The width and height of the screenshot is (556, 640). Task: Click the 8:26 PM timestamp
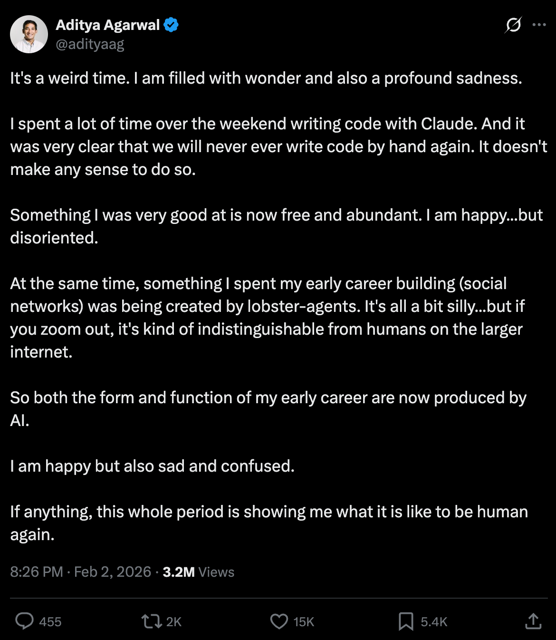[x=37, y=572]
